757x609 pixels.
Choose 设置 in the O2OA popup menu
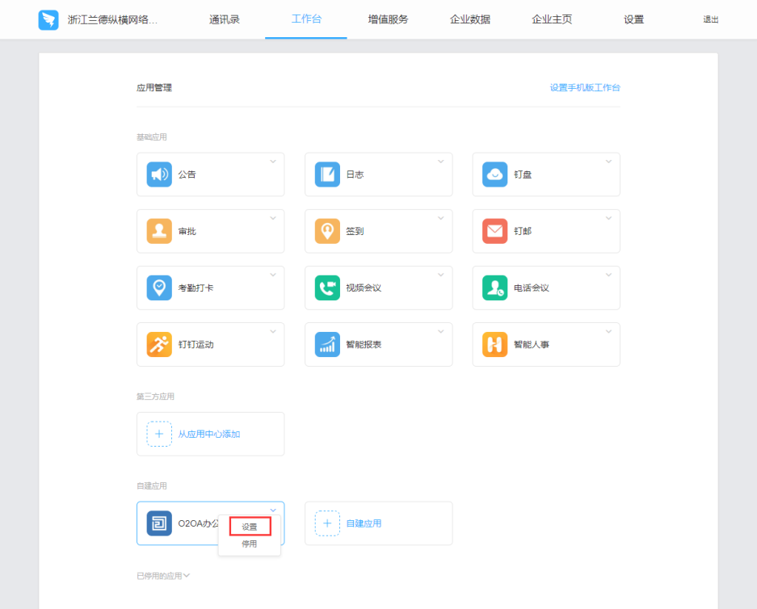[x=250, y=527]
